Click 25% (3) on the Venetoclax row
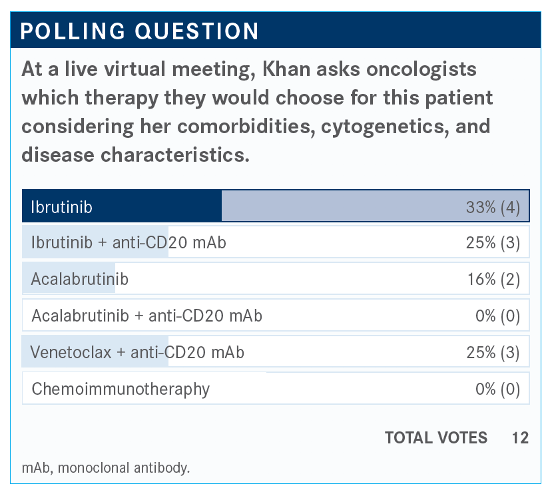Image resolution: width=550 pixels, height=494 pixels. [x=493, y=352]
